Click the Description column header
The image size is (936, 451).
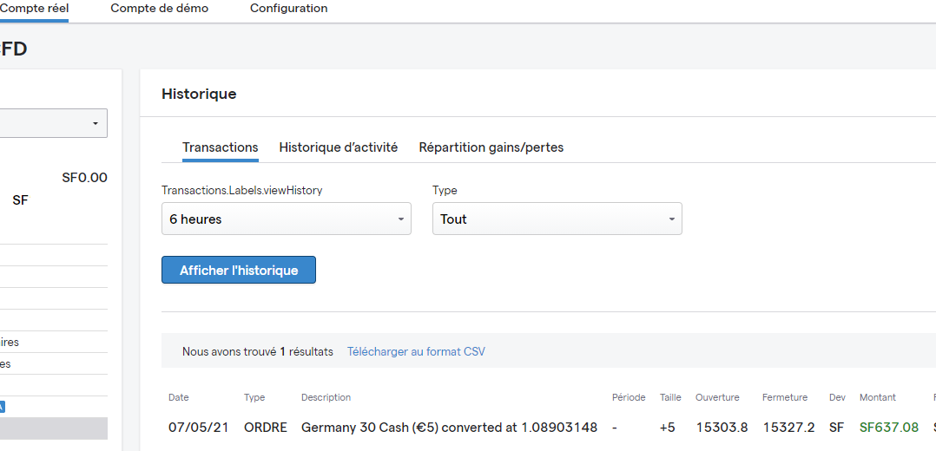[326, 397]
